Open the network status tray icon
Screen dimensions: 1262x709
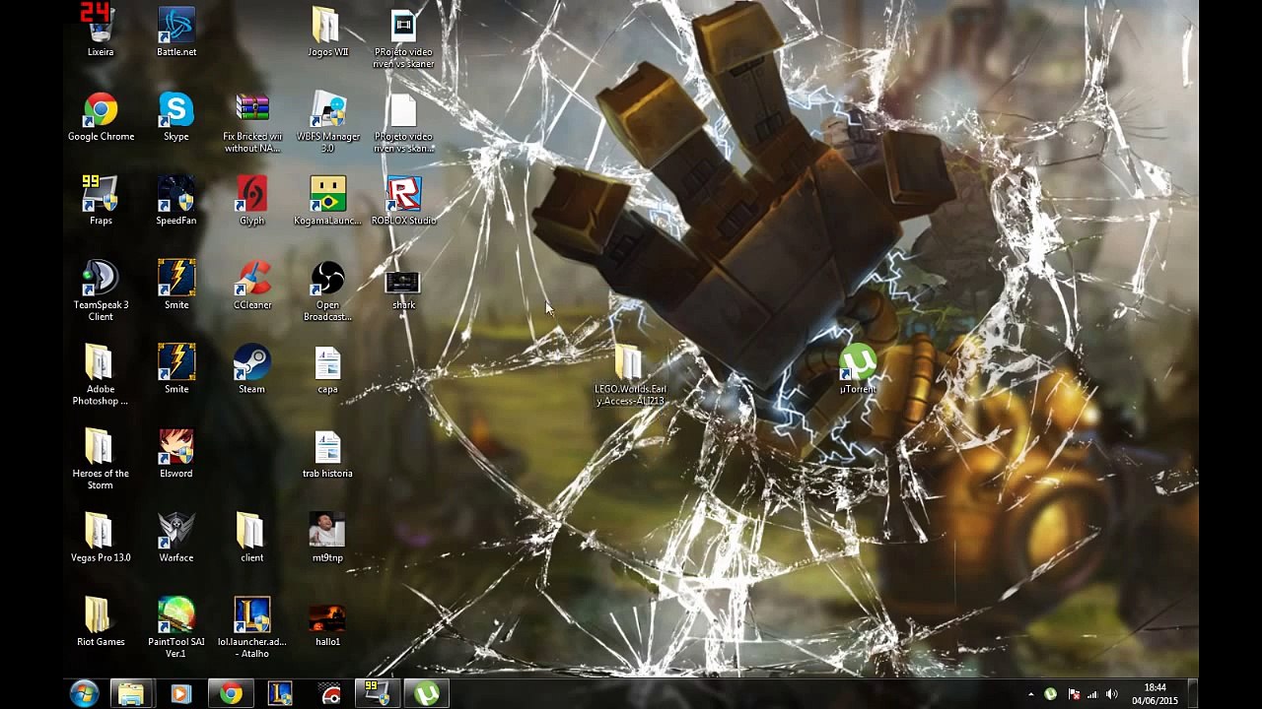click(1092, 695)
